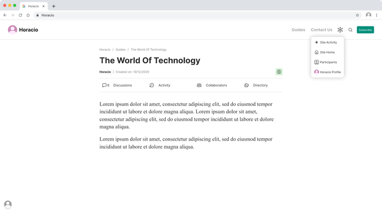Open the Guides navigation link

point(298,30)
